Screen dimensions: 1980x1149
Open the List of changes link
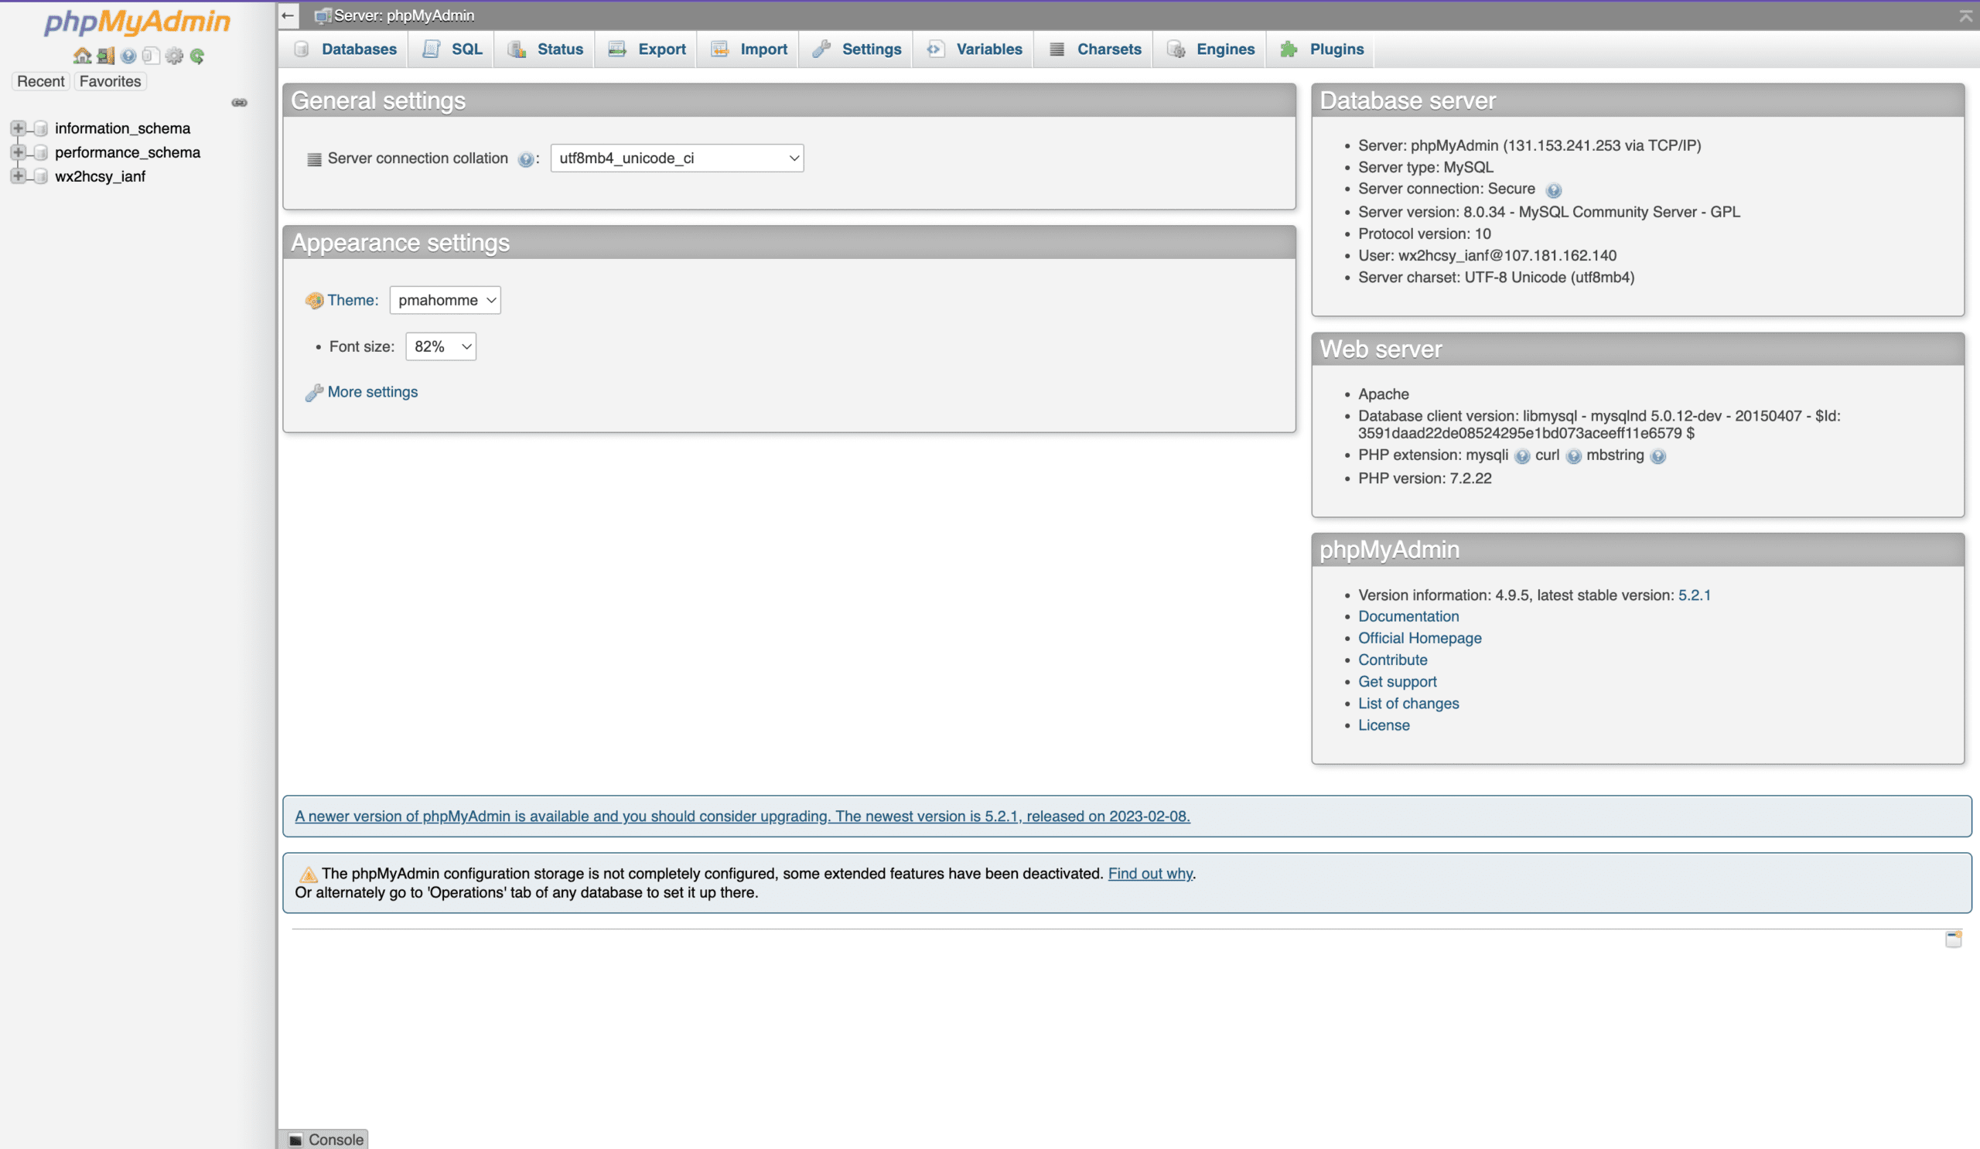tap(1408, 704)
